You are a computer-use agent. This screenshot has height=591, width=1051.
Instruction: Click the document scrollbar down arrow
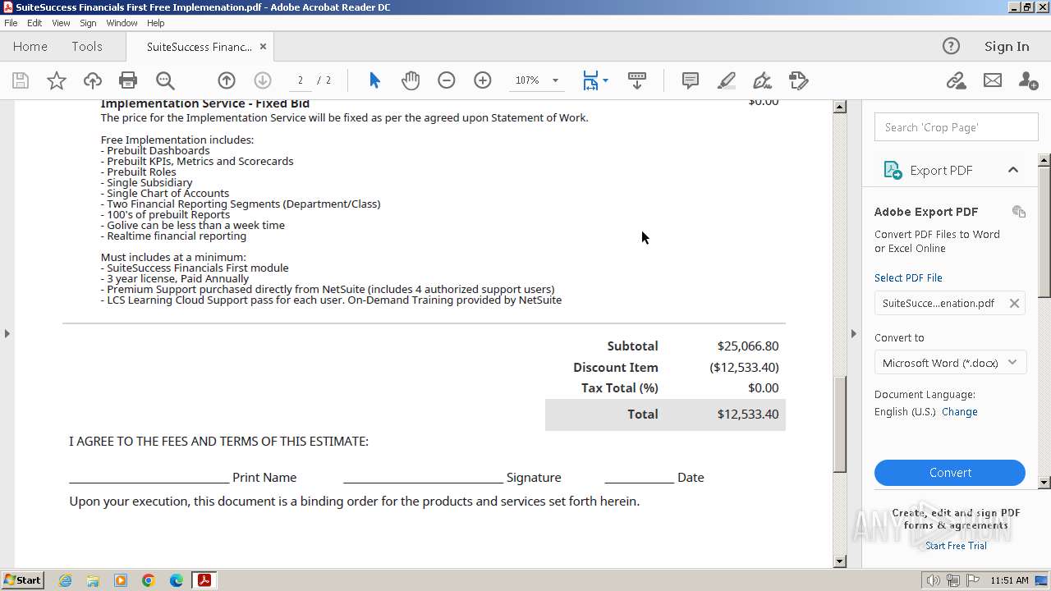840,561
